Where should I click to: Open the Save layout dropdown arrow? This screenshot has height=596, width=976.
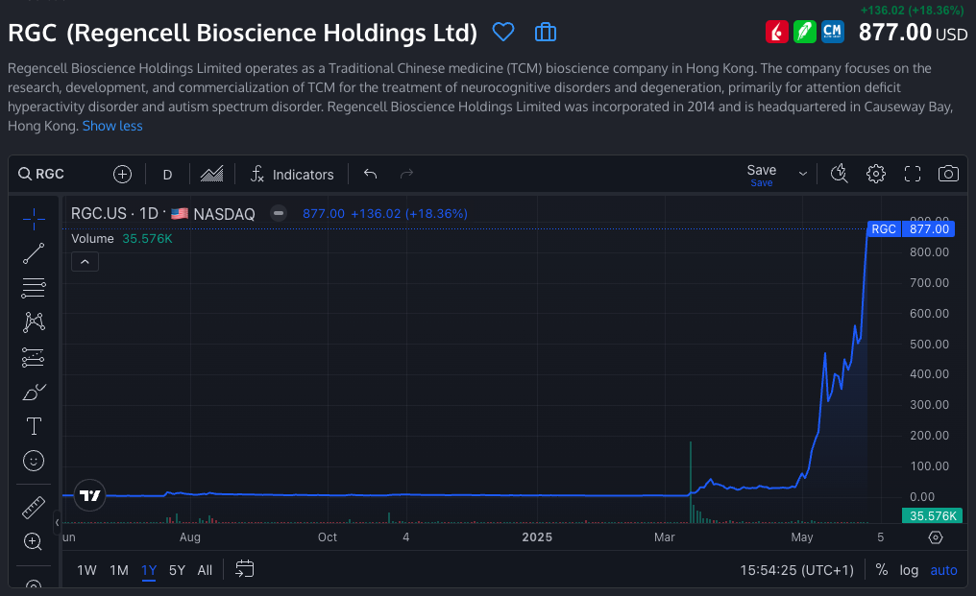tap(803, 174)
